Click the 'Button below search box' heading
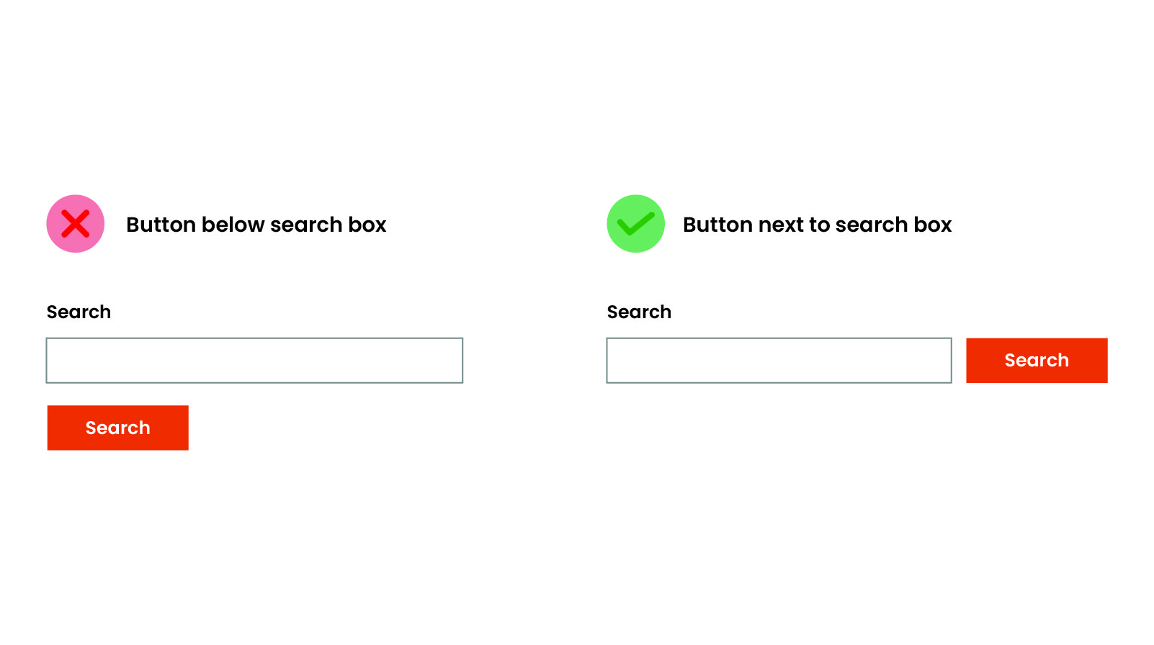Image resolution: width=1154 pixels, height=645 pixels. pos(256,225)
